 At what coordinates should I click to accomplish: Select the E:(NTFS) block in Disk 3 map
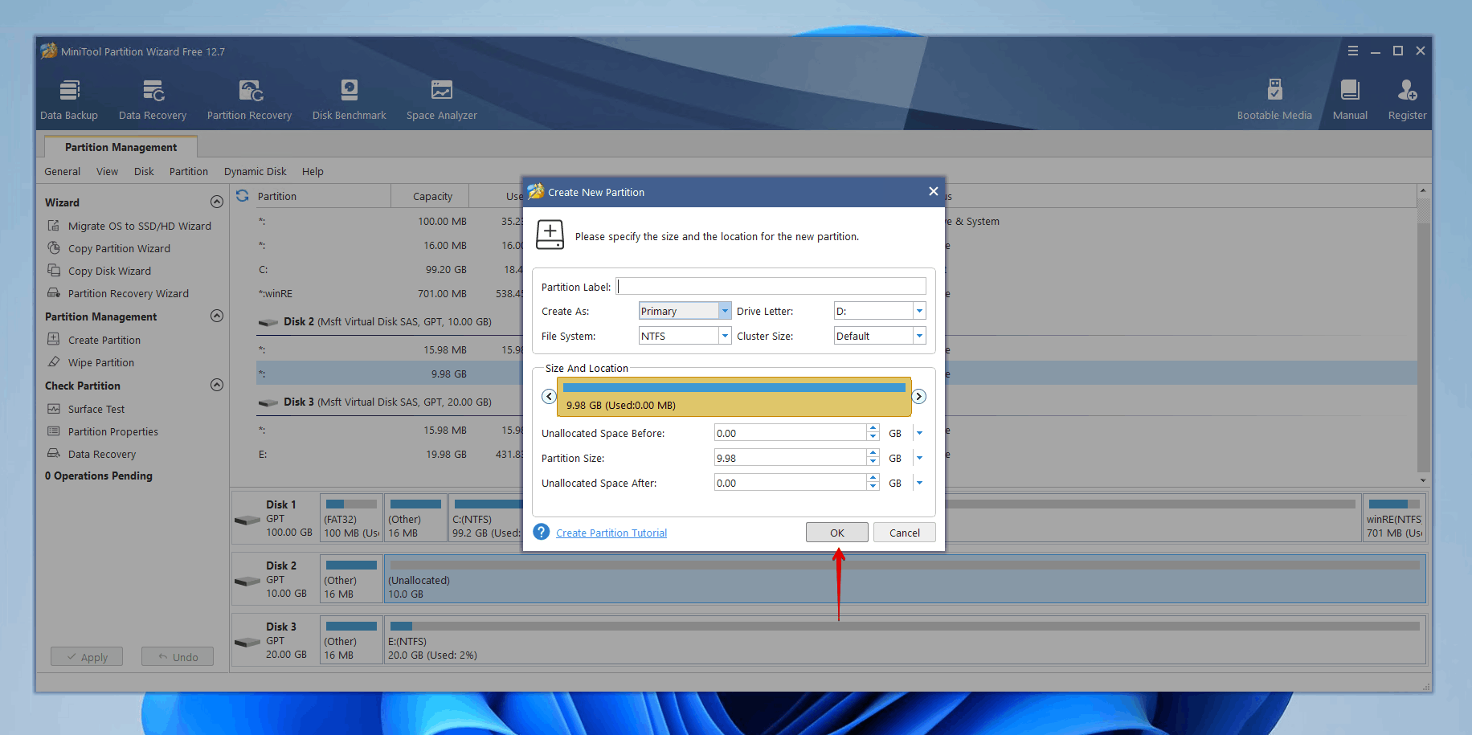pyautogui.click(x=905, y=640)
